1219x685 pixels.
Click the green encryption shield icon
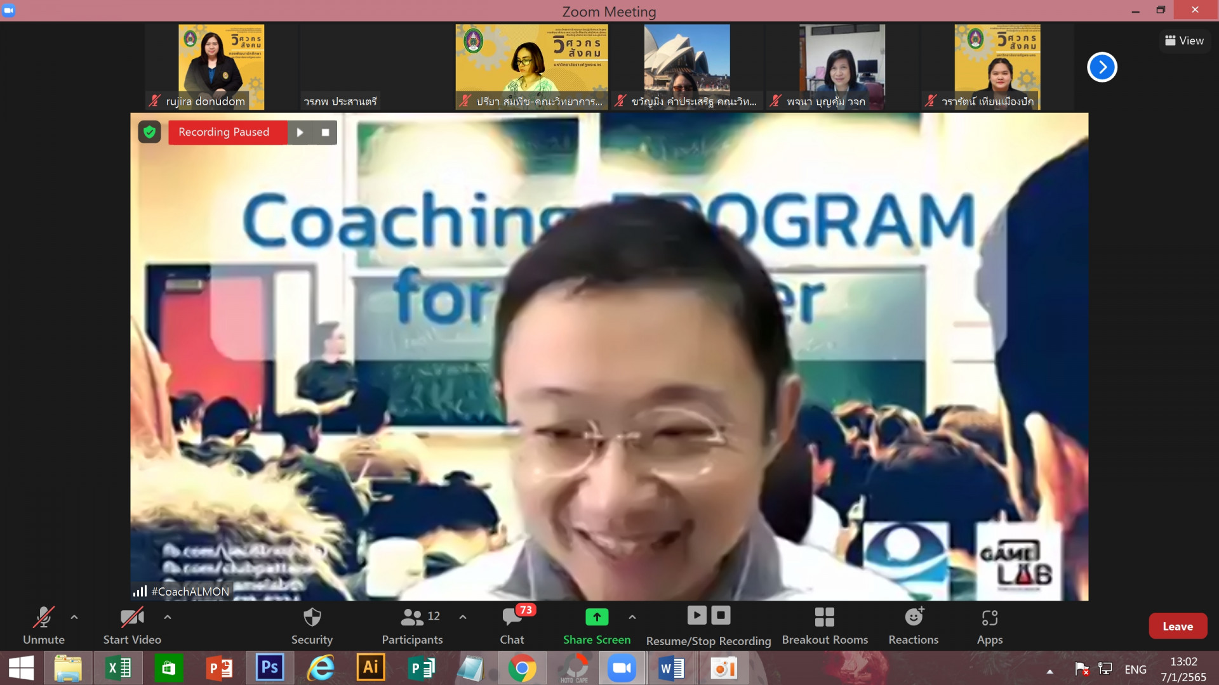[x=149, y=132]
